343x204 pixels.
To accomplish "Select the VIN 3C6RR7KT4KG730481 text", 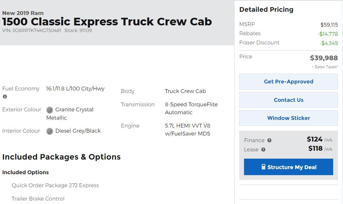I will click(x=32, y=30).
